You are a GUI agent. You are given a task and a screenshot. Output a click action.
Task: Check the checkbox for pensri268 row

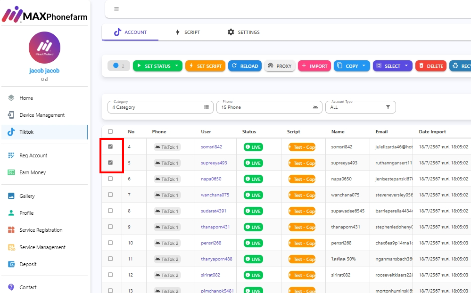click(110, 243)
